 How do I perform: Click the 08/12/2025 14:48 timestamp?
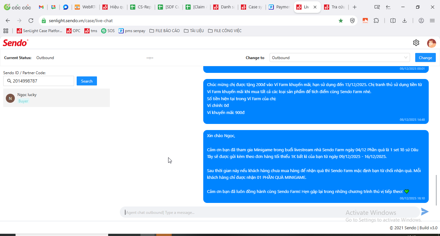click(x=412, y=120)
